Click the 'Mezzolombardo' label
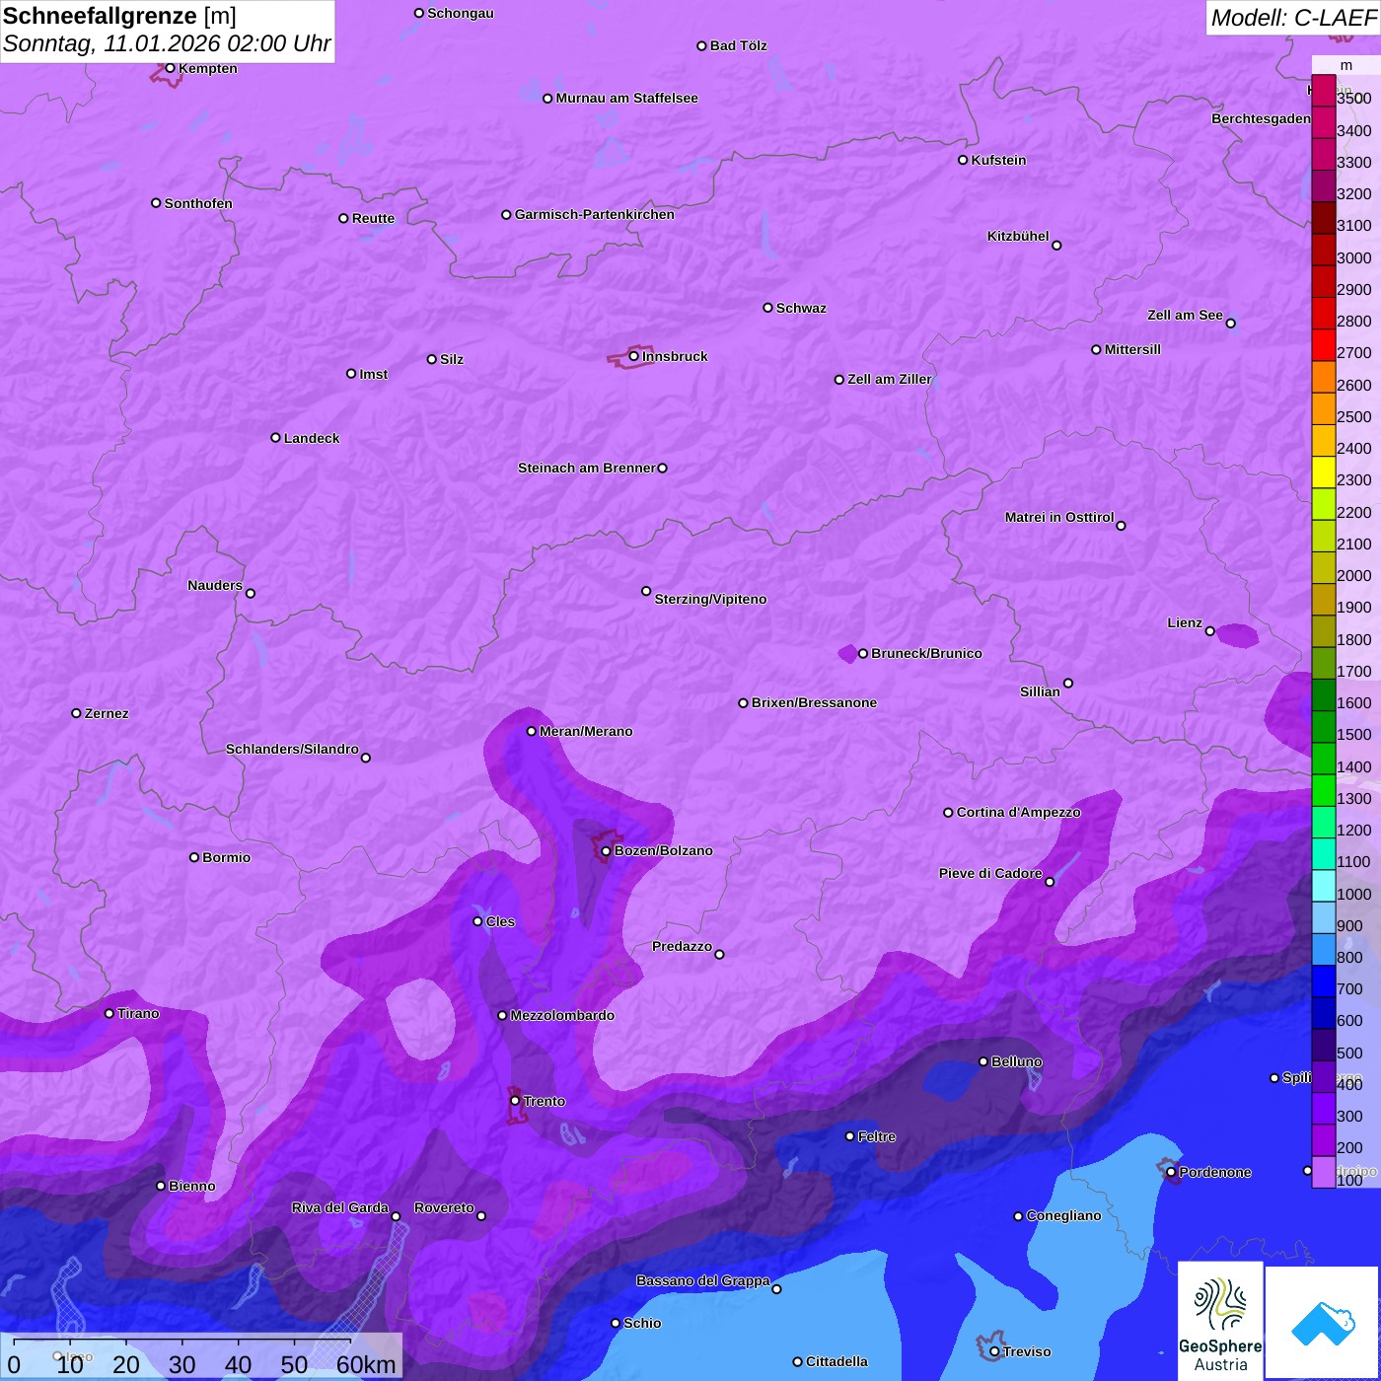 [x=562, y=1015]
